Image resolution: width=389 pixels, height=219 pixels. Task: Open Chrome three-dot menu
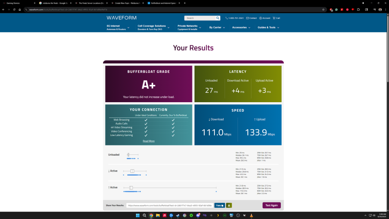tap(386, 9)
